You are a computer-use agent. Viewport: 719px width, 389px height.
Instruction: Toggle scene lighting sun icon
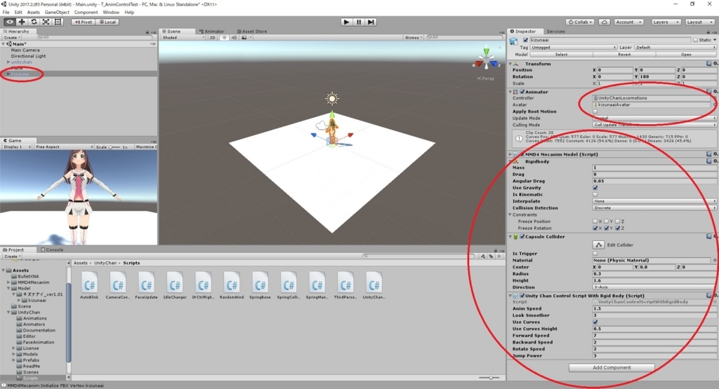click(224, 38)
